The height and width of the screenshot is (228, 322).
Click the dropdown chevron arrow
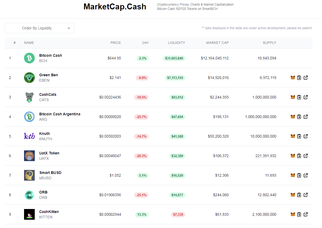(69, 28)
